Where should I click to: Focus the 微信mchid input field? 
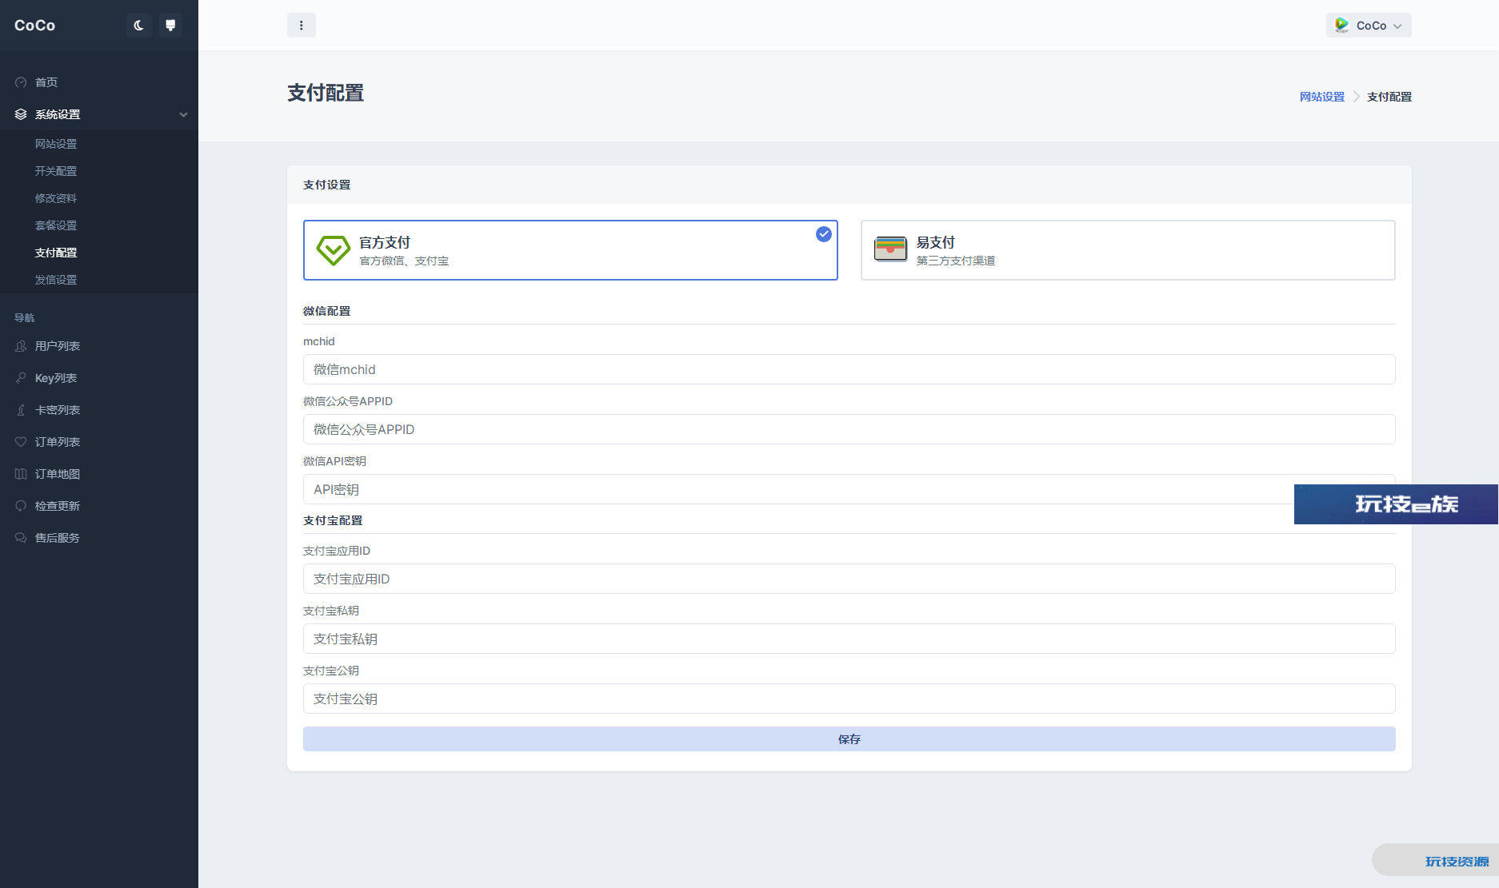[x=849, y=369]
